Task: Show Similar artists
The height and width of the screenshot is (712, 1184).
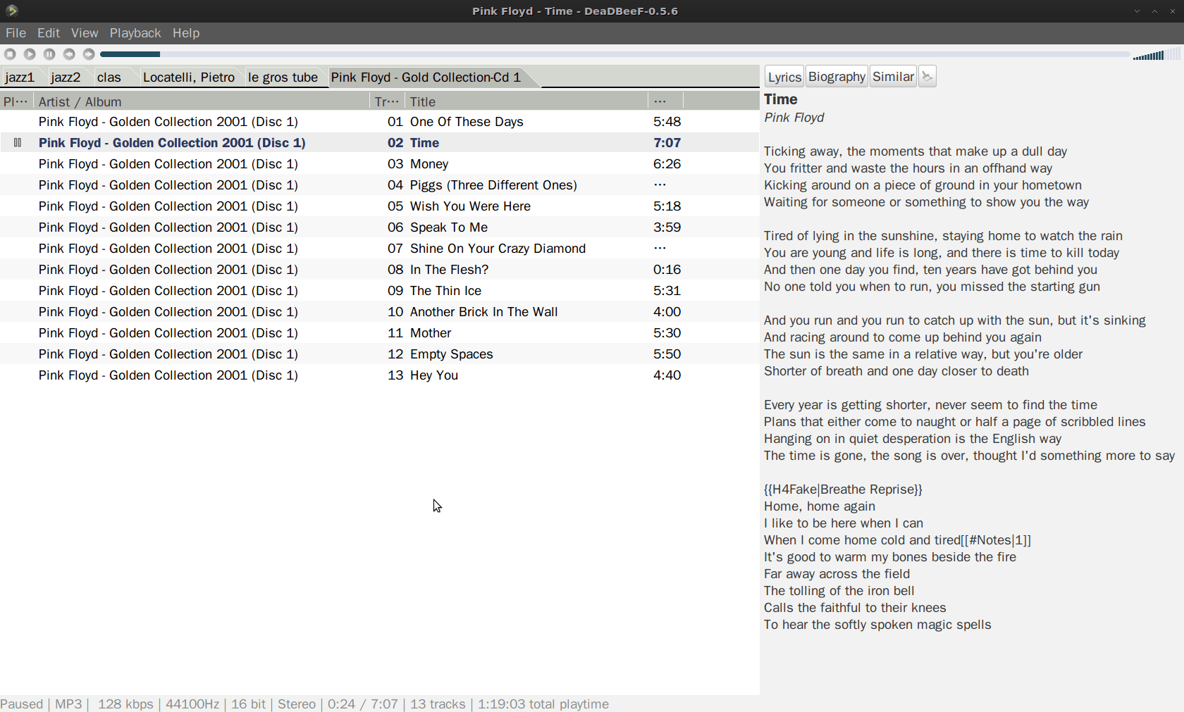Action: coord(893,77)
